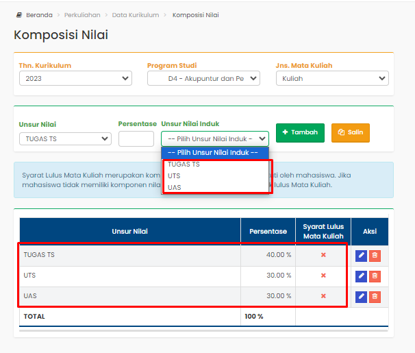The image size is (415, 353).
Task: Click the 100 % total value
Action: tap(254, 317)
